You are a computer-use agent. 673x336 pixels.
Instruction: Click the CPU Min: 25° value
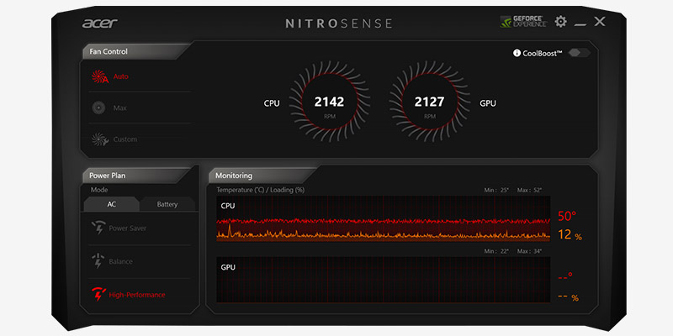tap(496, 191)
